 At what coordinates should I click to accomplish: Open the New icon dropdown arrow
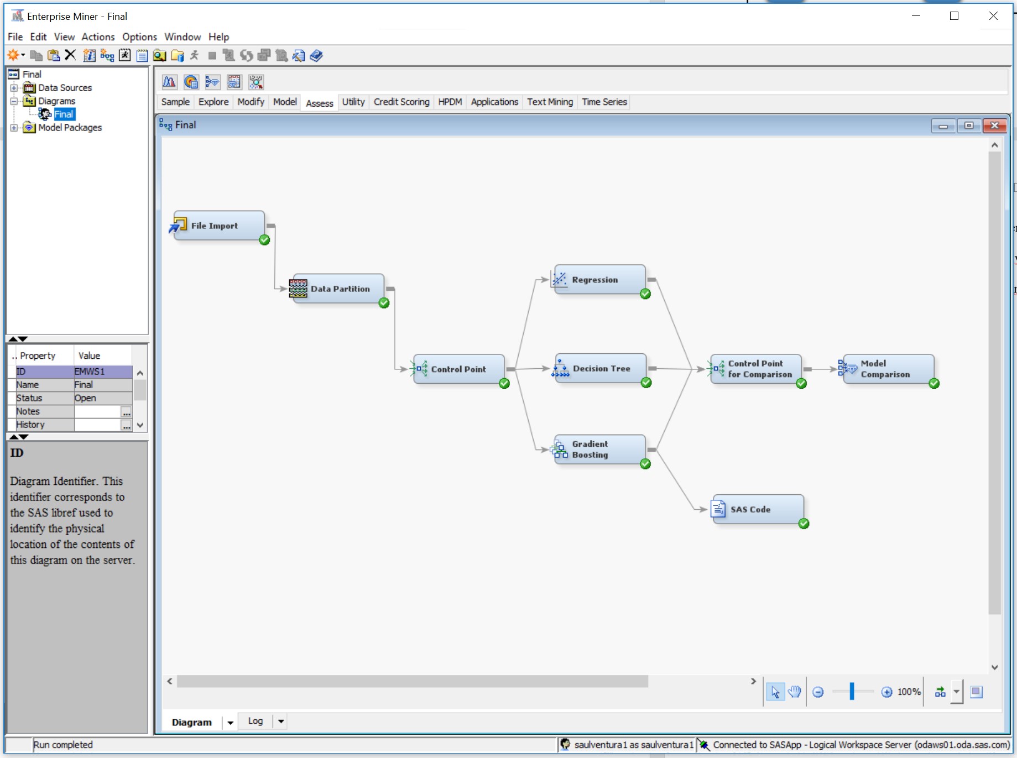tap(23, 55)
